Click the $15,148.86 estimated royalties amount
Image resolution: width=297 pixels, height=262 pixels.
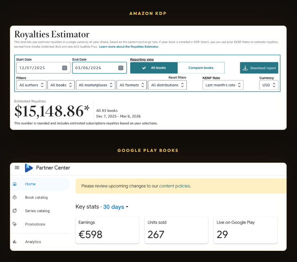point(52,111)
